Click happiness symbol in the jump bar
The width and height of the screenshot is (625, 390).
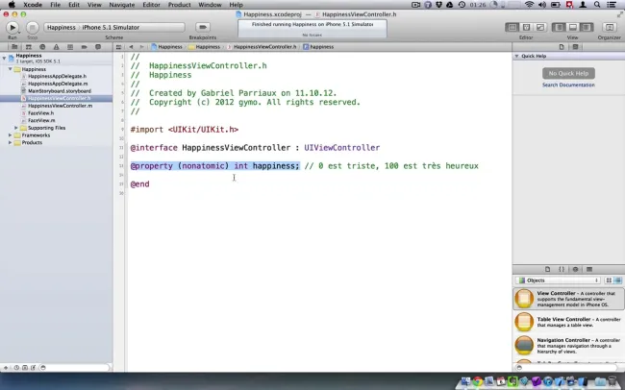pos(318,47)
